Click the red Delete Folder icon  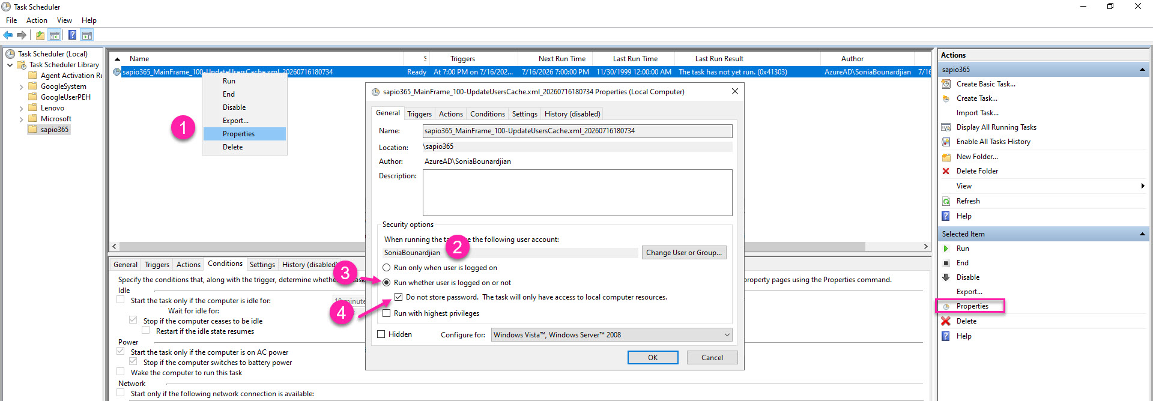pyautogui.click(x=946, y=171)
